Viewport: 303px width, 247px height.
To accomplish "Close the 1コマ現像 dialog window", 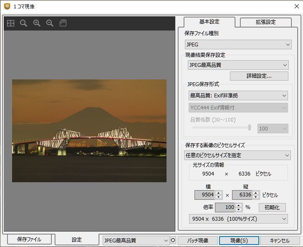I will pos(293,6).
